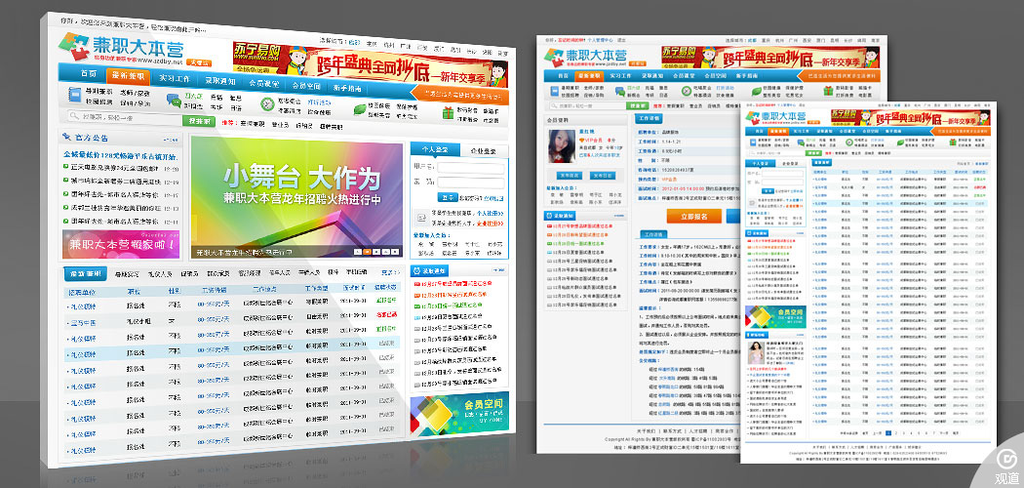Click the search input on the middle page
This screenshot has width=1024, height=488.
point(589,104)
